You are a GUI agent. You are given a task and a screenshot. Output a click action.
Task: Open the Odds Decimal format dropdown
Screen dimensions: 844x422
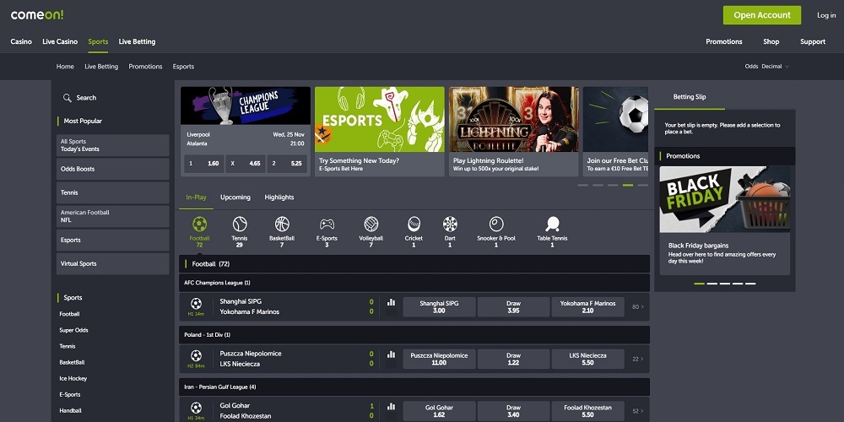[766, 66]
